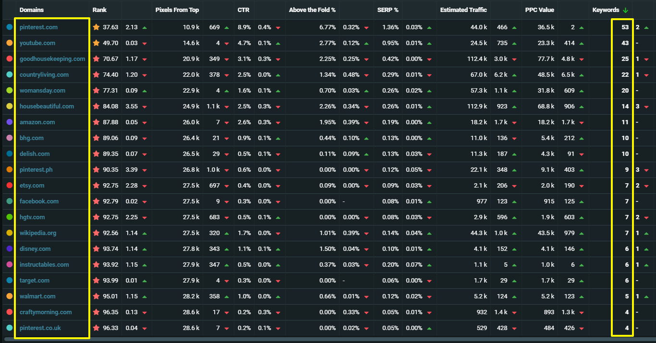656x343 pixels.
Task: Click the orange color dot beside youtube.com
Action: (x=10, y=43)
